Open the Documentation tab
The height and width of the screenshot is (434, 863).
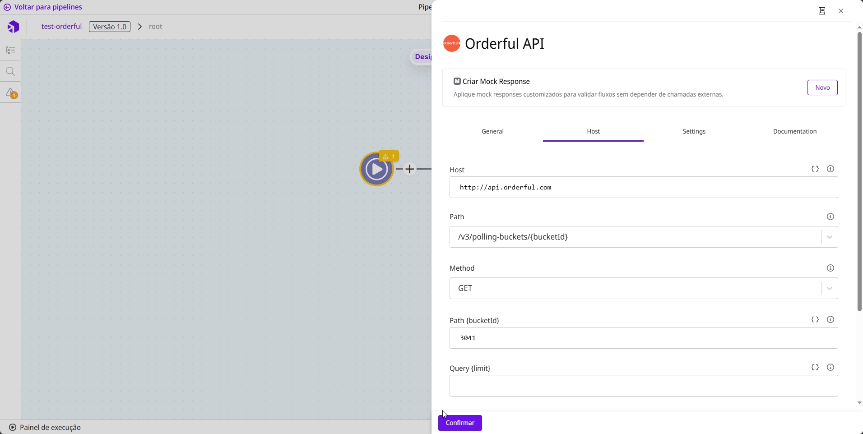pyautogui.click(x=794, y=132)
